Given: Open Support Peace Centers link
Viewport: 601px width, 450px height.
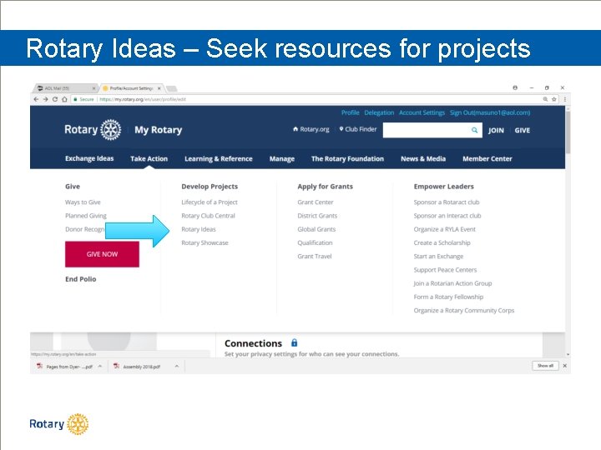Looking at the screenshot, I should (446, 270).
